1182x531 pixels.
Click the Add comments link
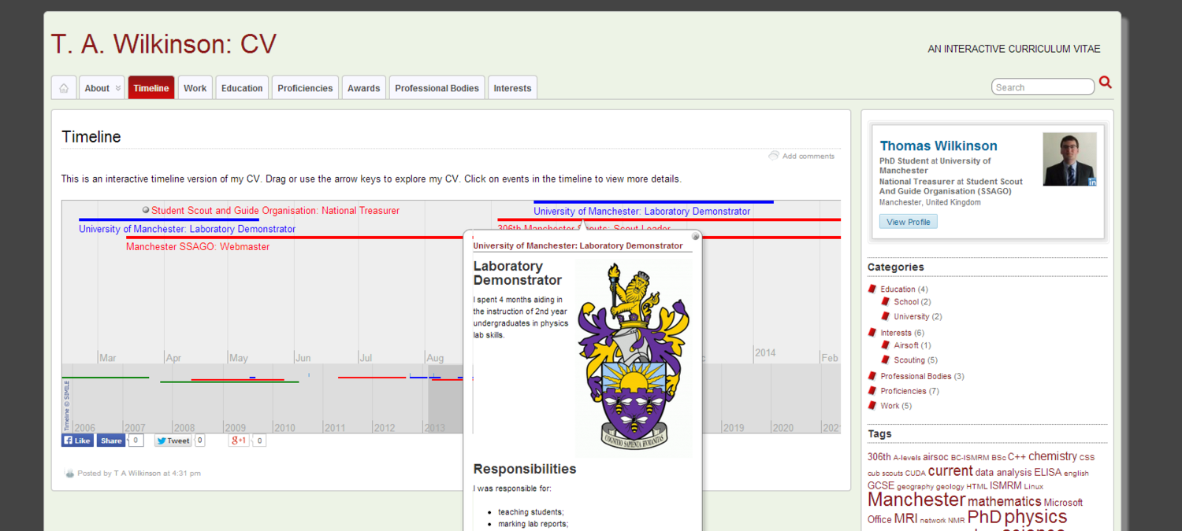click(x=808, y=156)
